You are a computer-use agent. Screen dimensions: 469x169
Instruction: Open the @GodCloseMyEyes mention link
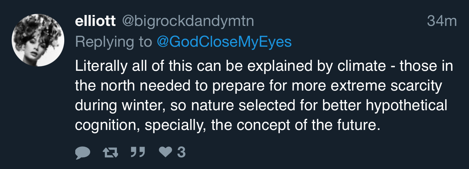[x=224, y=42]
